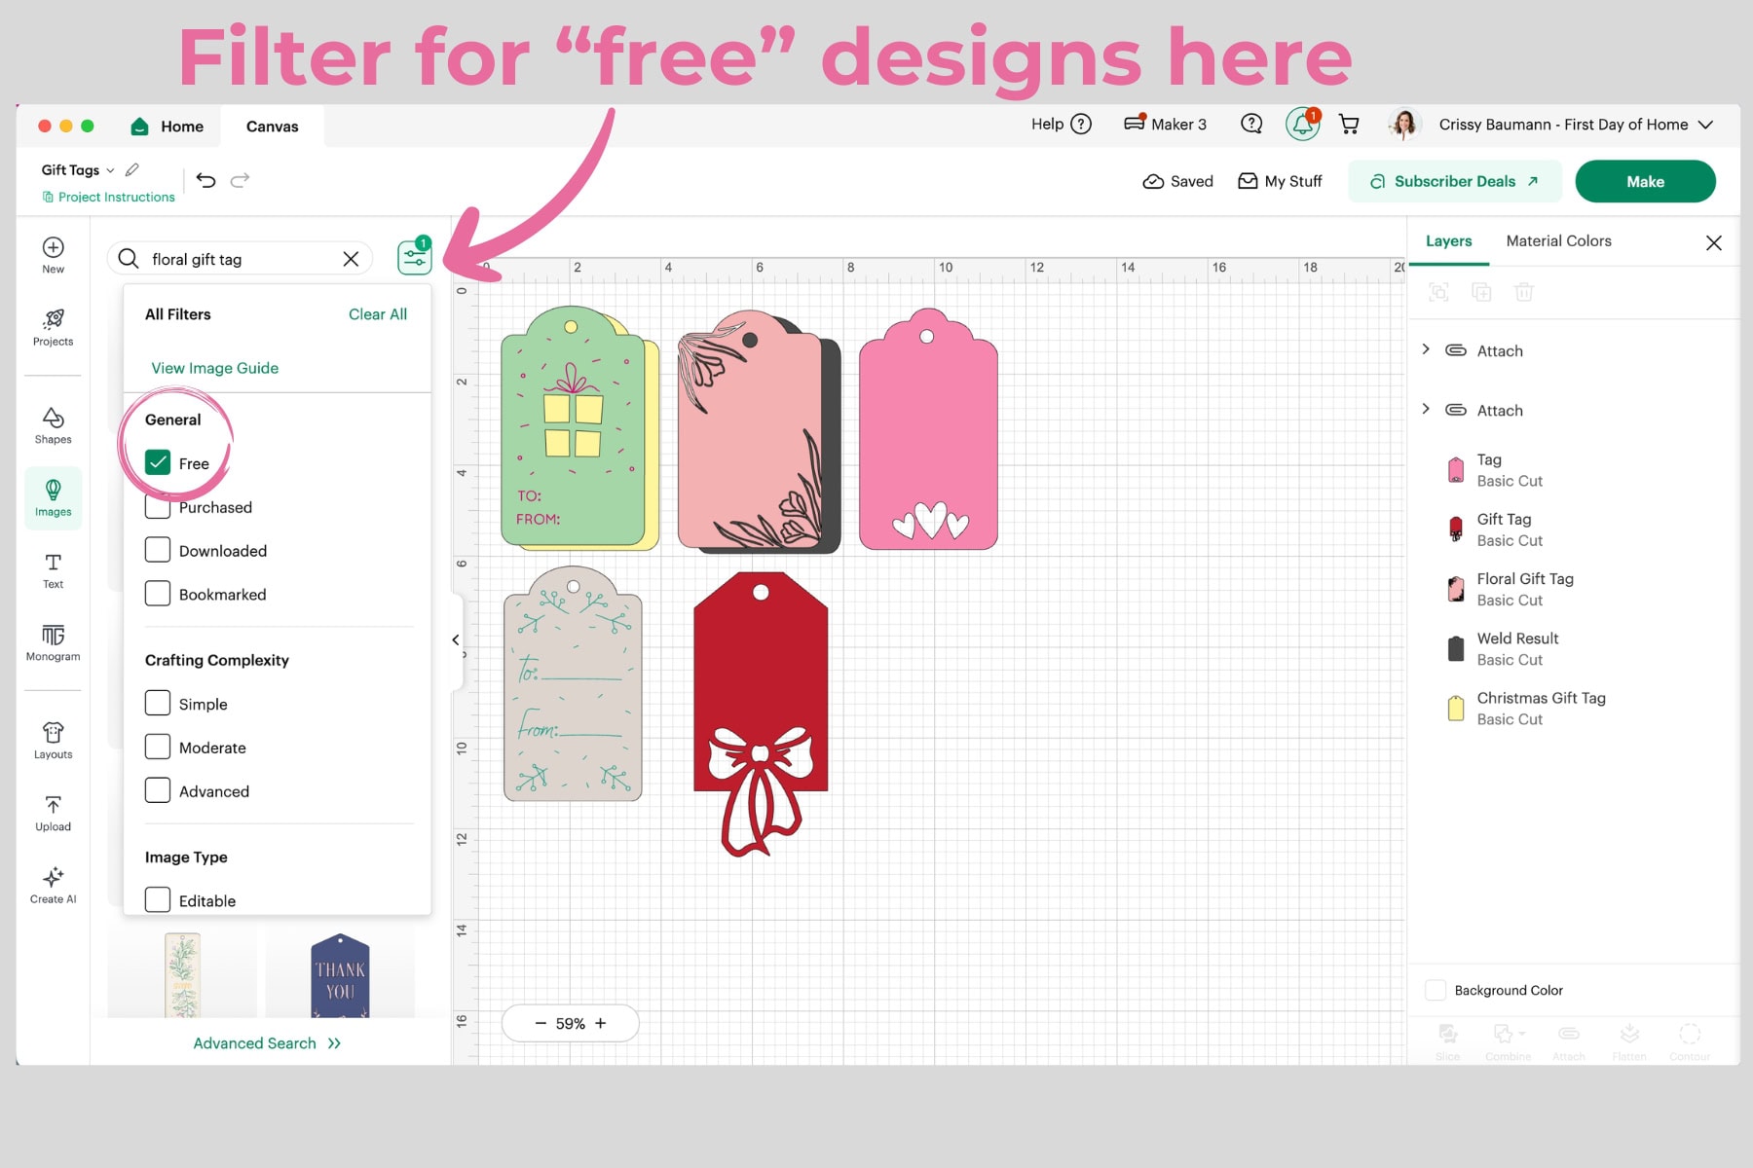Open the Create AI tool
1753x1168 pixels.
pyautogui.click(x=53, y=886)
